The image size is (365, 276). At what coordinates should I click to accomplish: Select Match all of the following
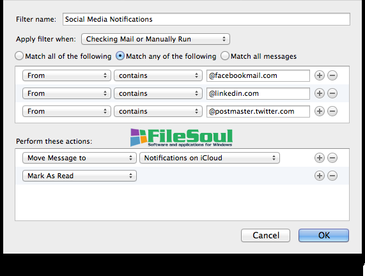[x=19, y=56]
